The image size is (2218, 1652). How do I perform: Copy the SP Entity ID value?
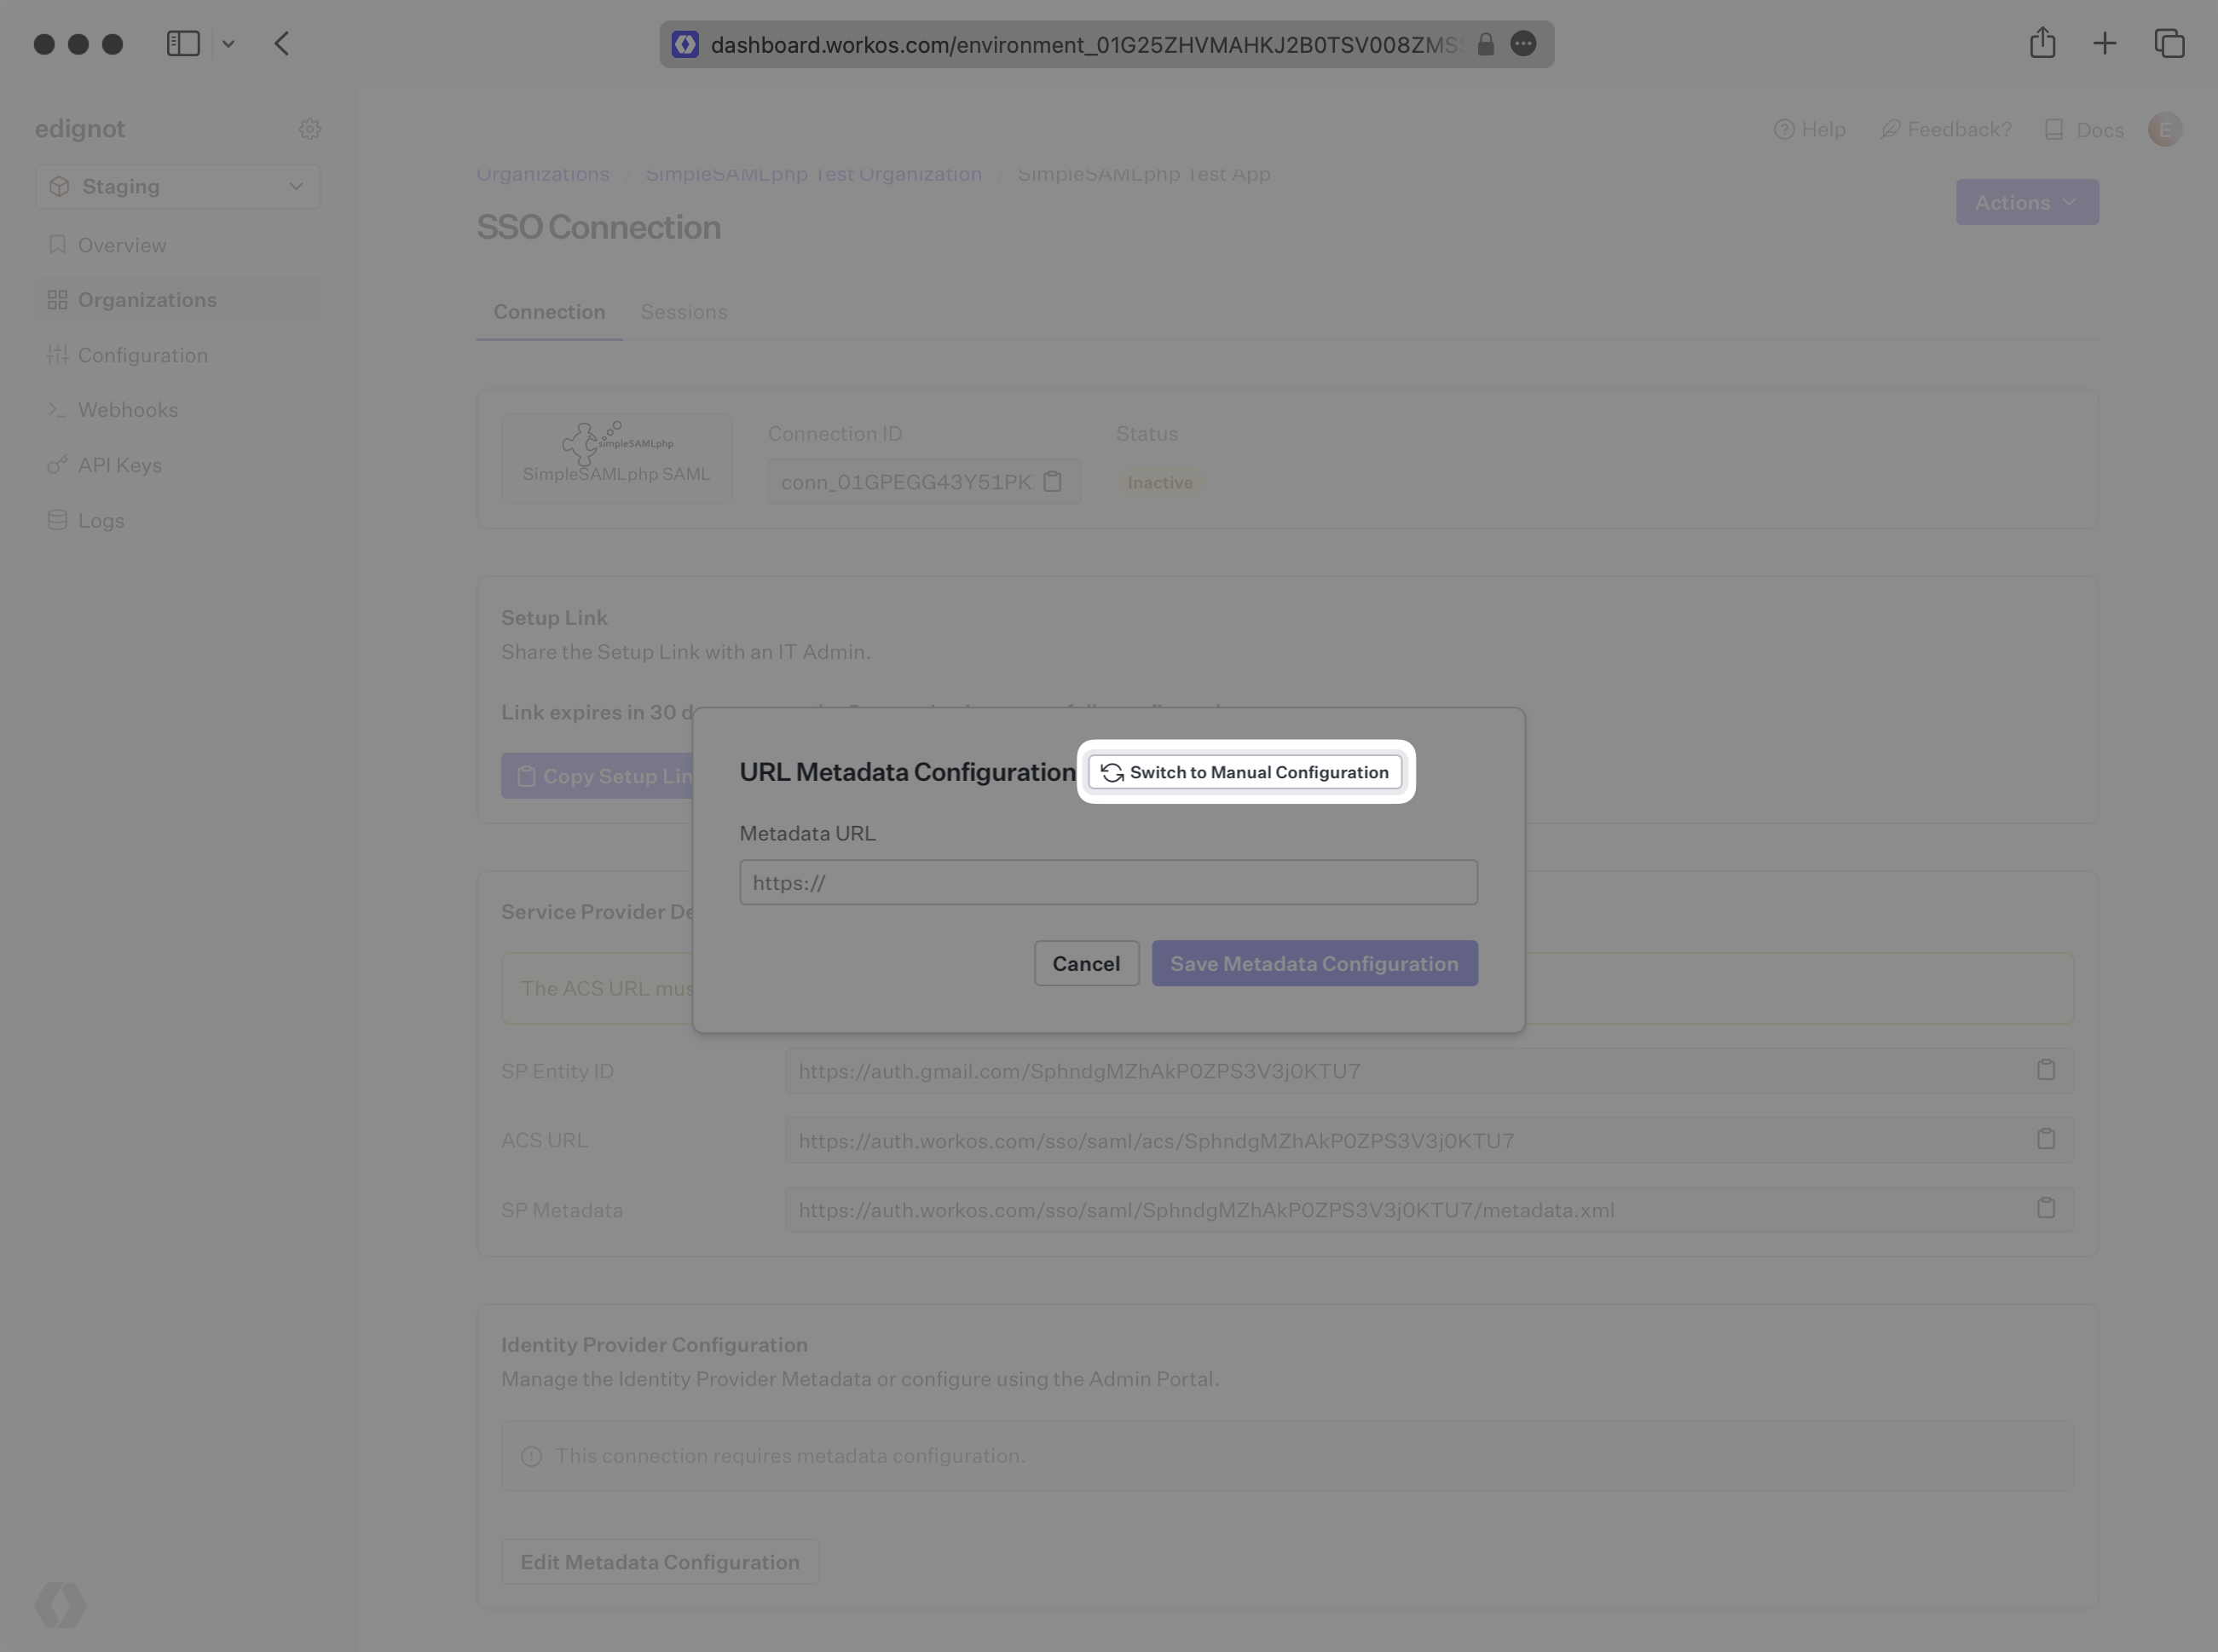[2045, 1070]
